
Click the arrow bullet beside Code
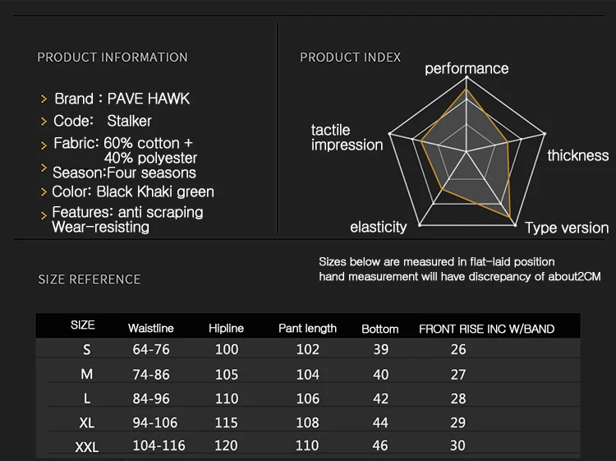coord(44,122)
